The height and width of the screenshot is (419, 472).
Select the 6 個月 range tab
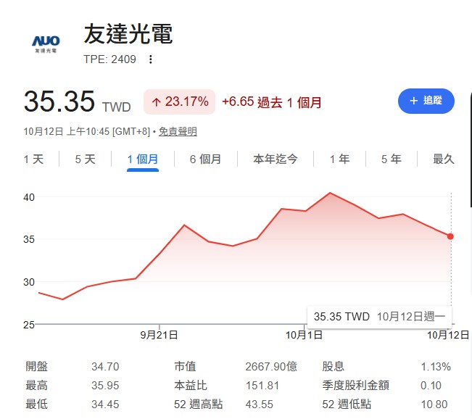point(205,159)
